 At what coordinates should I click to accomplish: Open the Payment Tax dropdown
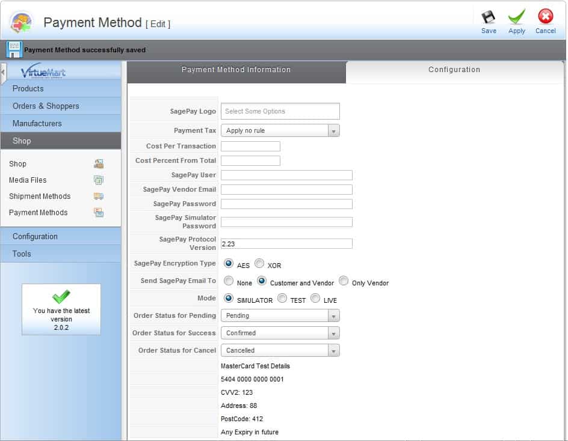tap(280, 130)
